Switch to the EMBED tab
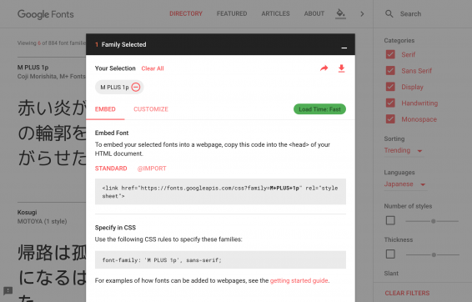Image resolution: width=472 pixels, height=302 pixels. click(x=105, y=109)
